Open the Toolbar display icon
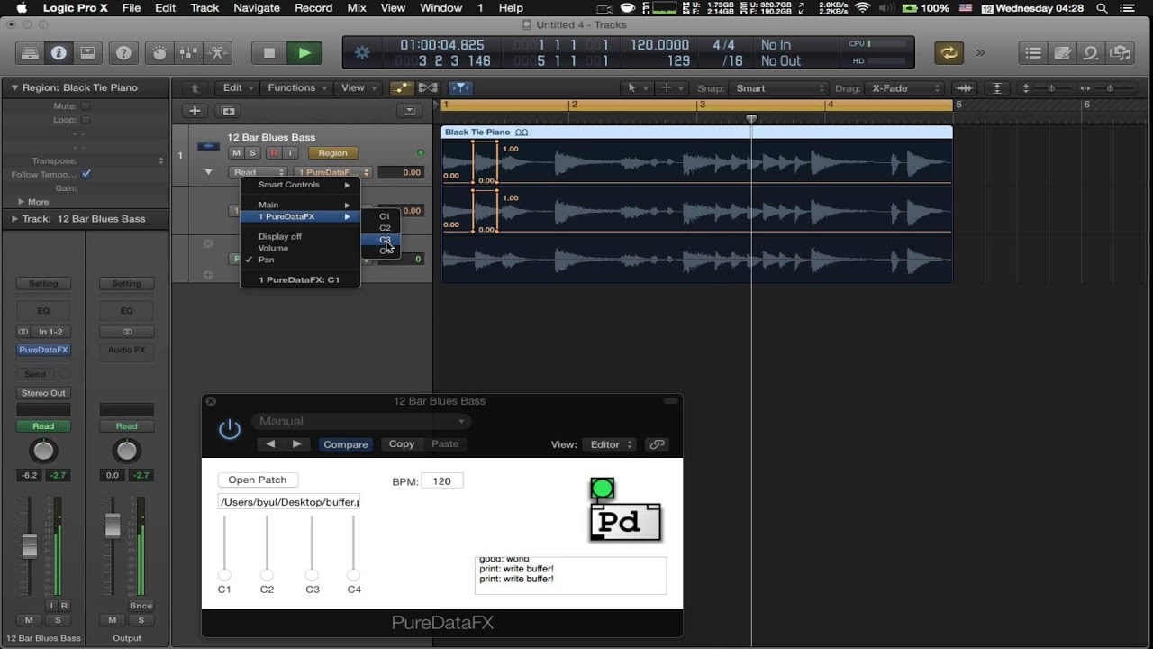 (87, 52)
